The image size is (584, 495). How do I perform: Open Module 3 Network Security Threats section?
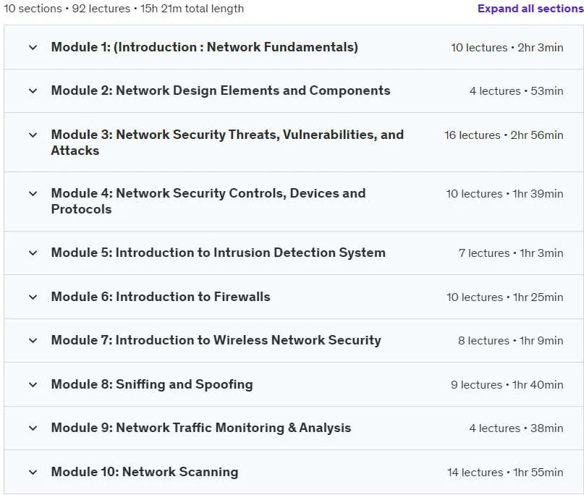227,143
